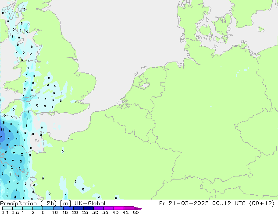Click the '30' legend scale label
The height and width of the screenshot is (214, 278).
pos(95,212)
